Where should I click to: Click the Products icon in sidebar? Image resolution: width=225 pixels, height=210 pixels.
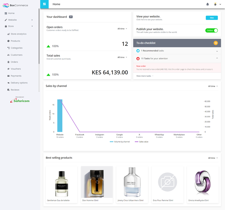tap(8, 41)
